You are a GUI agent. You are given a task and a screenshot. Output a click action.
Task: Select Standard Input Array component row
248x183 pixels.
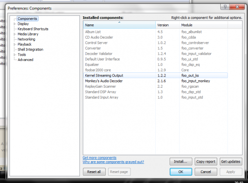[x=156, y=97]
